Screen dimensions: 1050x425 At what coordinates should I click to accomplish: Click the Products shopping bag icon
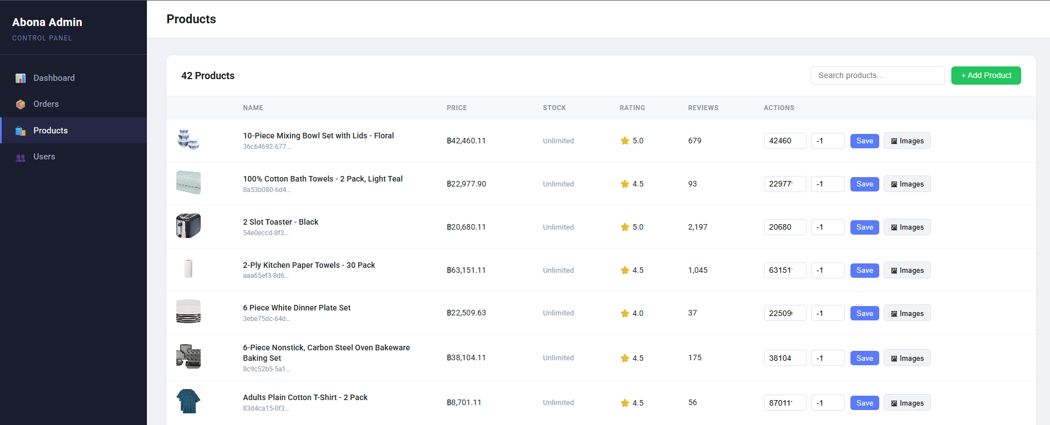21,131
